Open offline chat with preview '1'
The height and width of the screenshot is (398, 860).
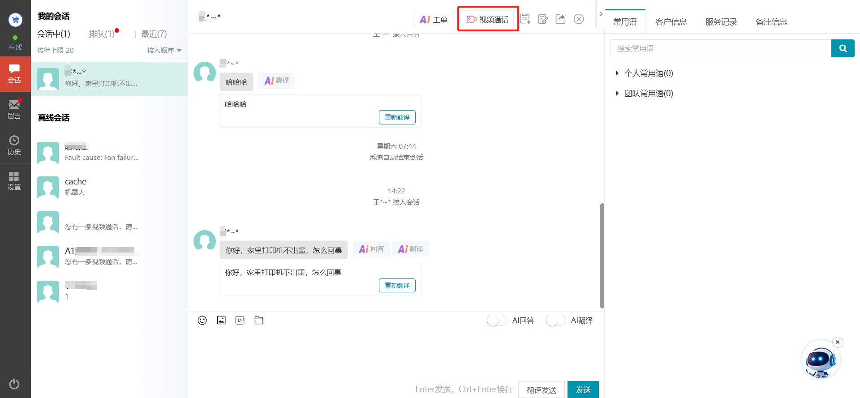tap(110, 291)
